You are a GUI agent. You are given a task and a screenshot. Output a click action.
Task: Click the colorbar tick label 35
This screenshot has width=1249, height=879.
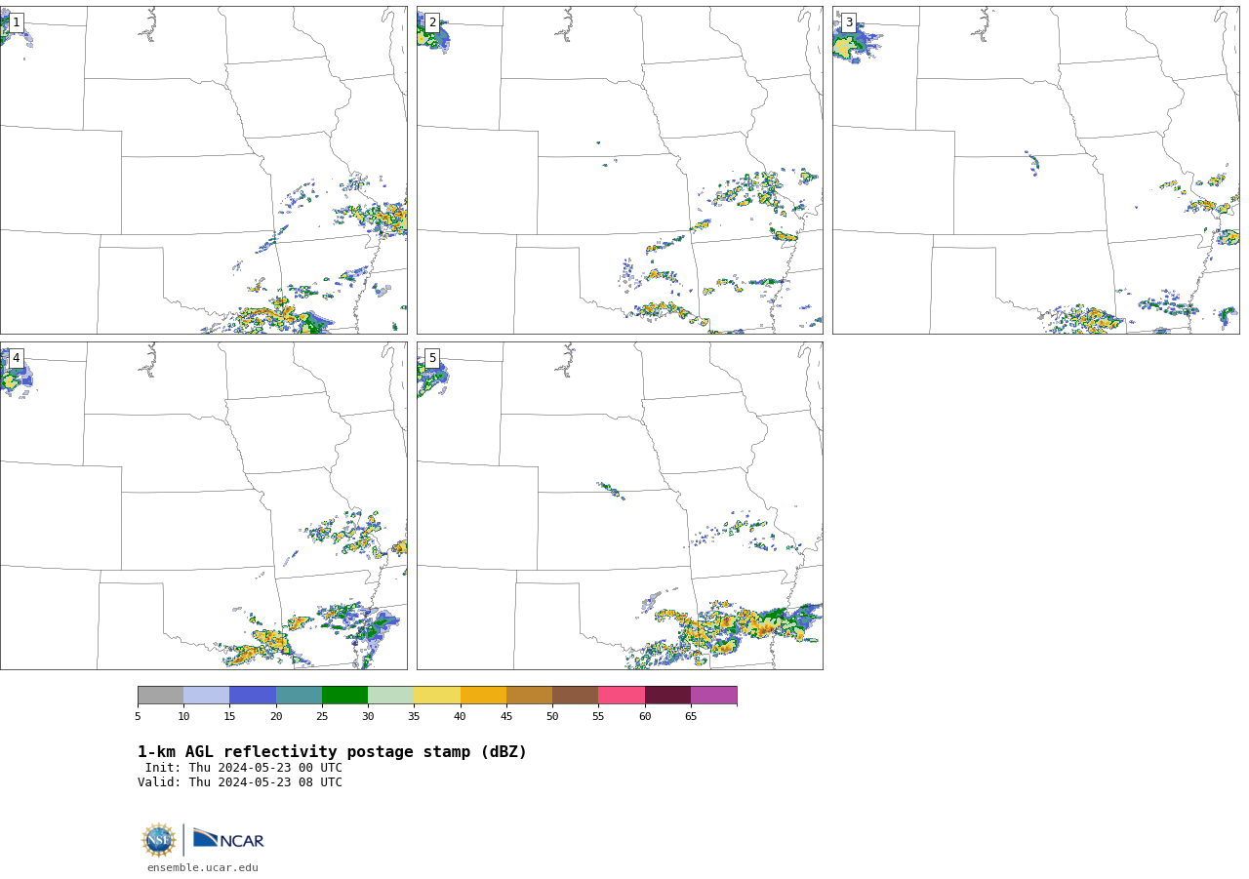[x=414, y=717]
